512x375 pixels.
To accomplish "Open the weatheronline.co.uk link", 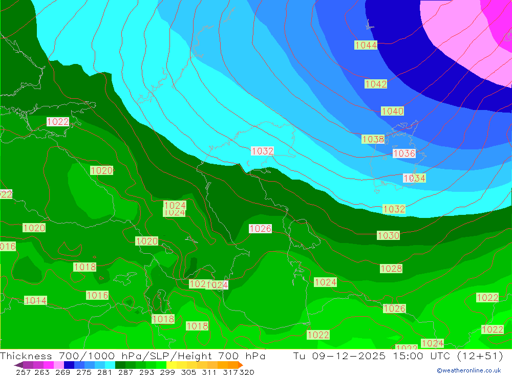I will [469, 370].
